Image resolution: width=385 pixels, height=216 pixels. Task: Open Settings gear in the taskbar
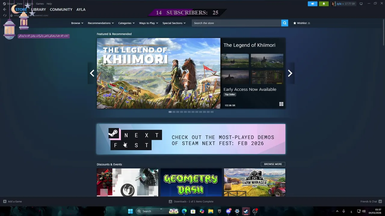237,211
